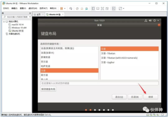Expand the library search dropdown arrow
Image resolution: width=168 pixels, height=117 pixels.
pos(30,17)
